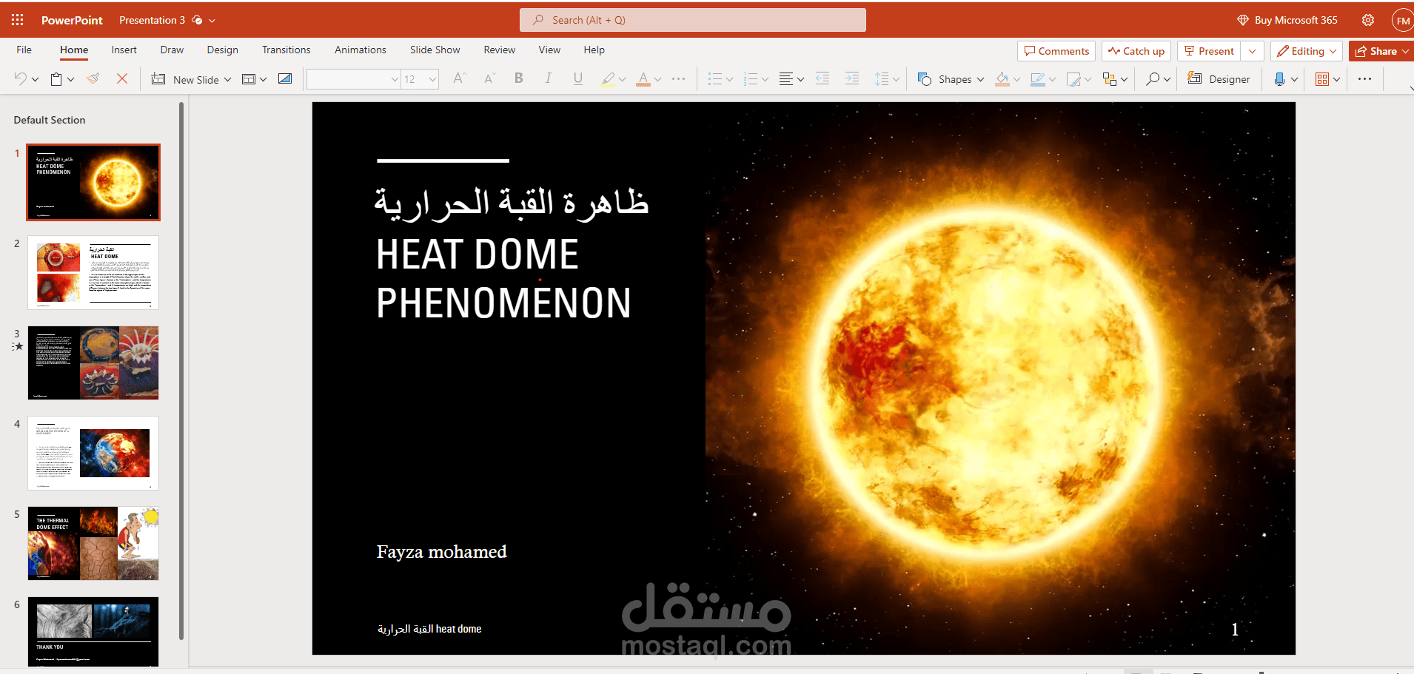Click the Decrease Indent icon

click(x=822, y=78)
